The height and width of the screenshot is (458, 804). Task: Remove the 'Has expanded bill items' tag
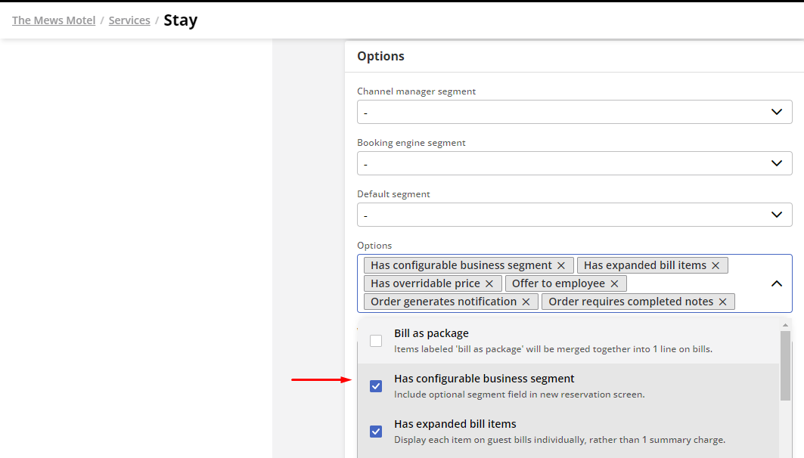(x=715, y=265)
